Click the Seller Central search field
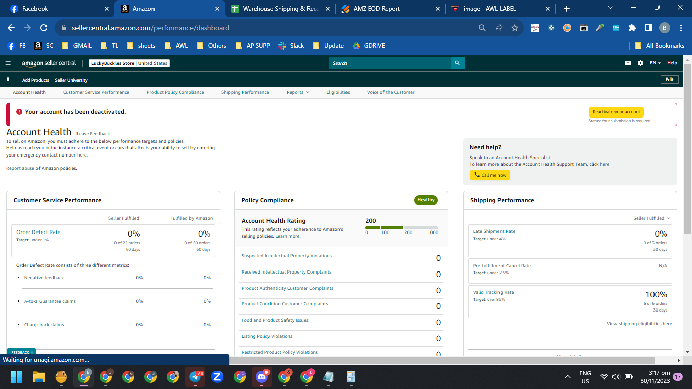 (x=390, y=63)
